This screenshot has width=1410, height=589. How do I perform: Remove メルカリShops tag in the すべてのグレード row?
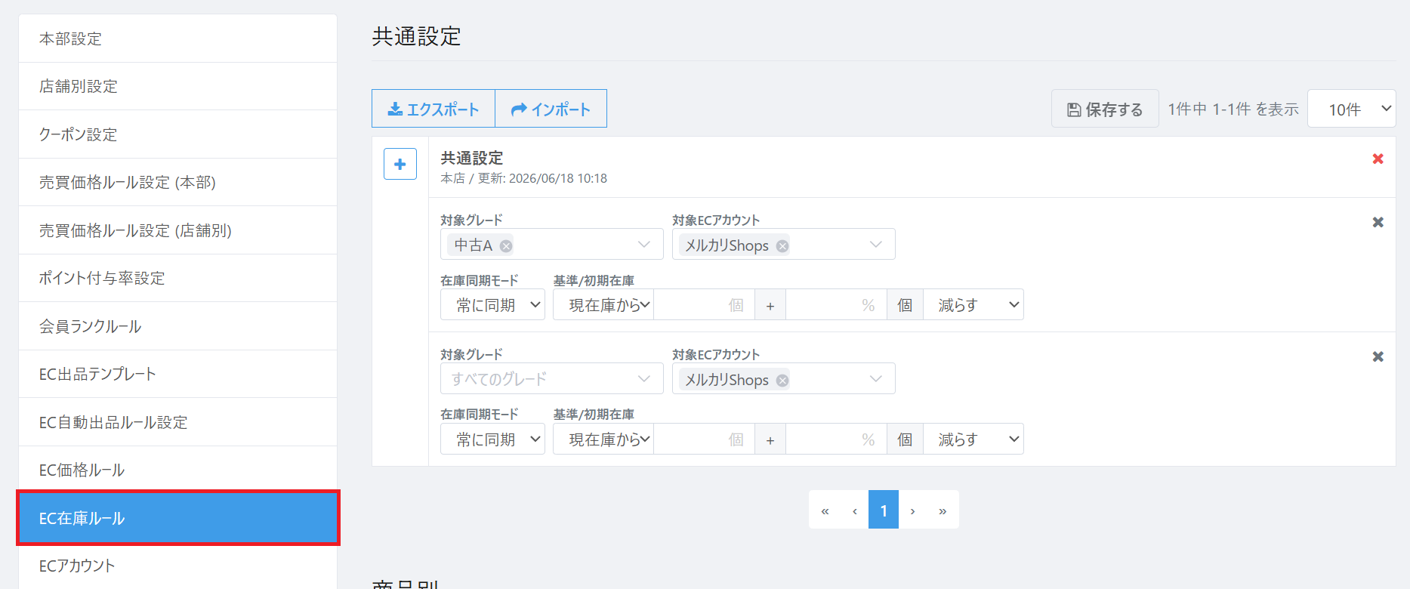[782, 380]
